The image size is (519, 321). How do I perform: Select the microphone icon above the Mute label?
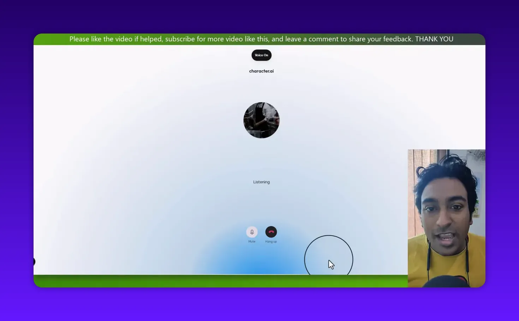tap(252, 232)
